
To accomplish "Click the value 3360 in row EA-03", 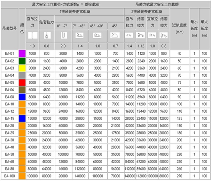I will point(141,68).
